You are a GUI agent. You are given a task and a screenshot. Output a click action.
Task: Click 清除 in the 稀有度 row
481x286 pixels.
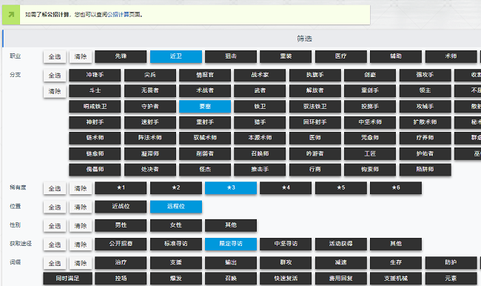[x=81, y=189]
